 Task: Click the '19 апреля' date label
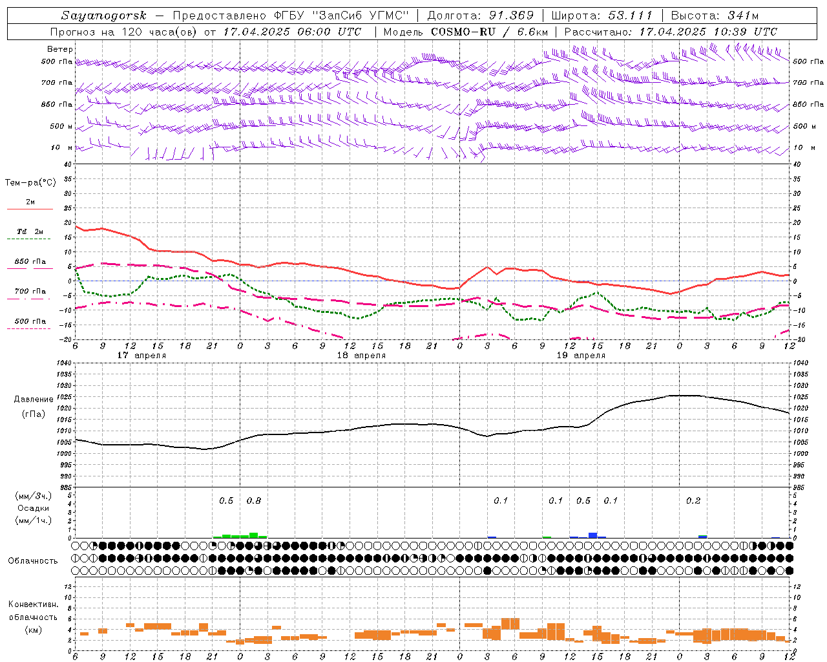point(581,356)
